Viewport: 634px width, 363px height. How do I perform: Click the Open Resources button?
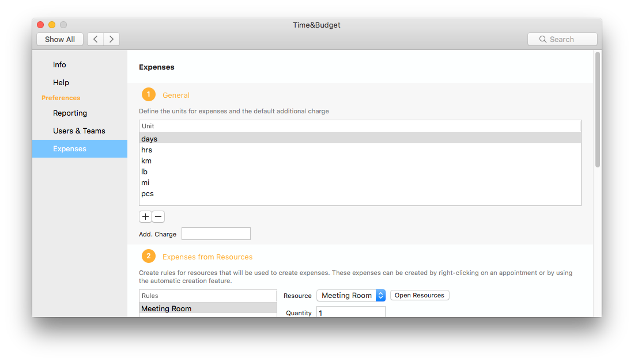[x=419, y=295]
